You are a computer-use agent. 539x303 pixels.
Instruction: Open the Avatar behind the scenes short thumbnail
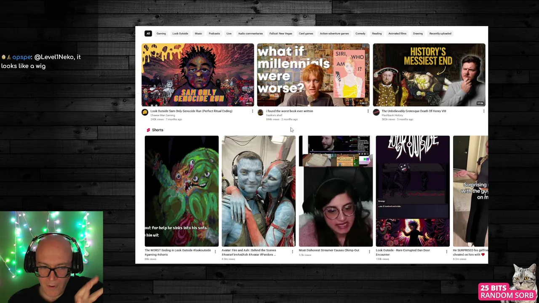point(259,191)
